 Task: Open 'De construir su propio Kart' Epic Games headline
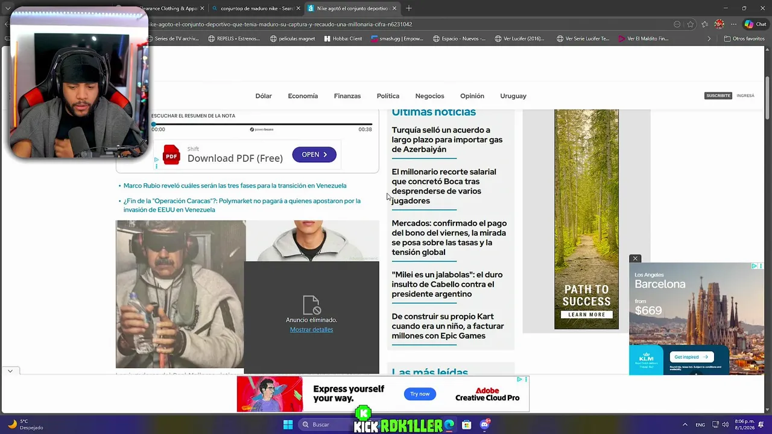point(448,326)
